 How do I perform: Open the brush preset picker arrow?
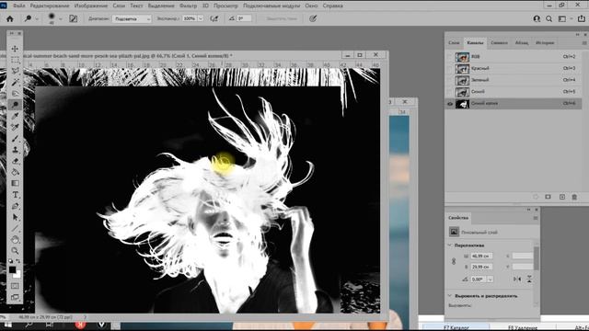(x=61, y=18)
